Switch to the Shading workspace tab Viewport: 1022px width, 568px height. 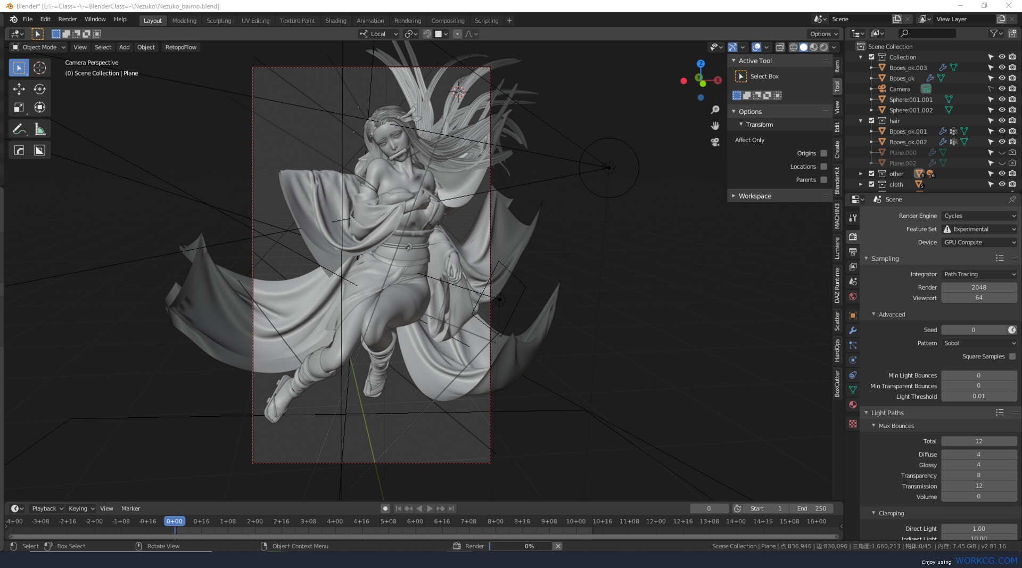tap(335, 21)
